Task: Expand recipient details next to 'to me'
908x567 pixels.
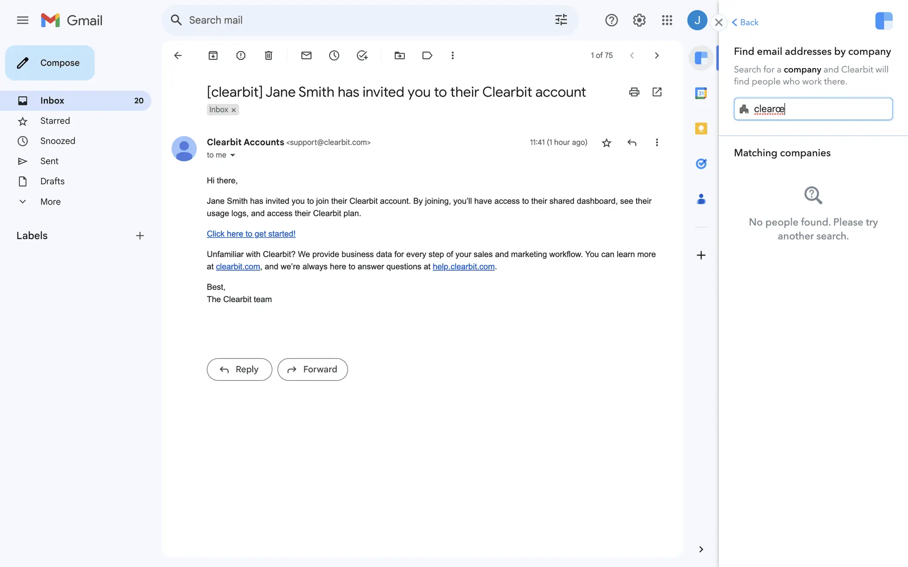Action: [232, 155]
